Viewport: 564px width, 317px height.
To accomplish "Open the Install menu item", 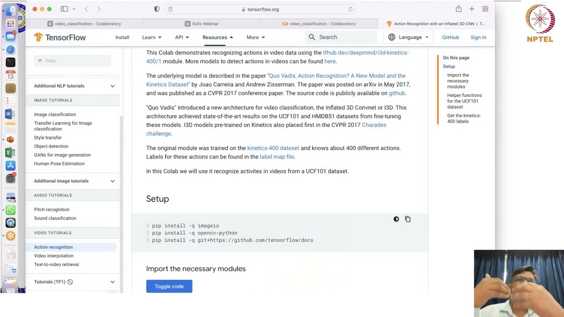I will (x=122, y=37).
